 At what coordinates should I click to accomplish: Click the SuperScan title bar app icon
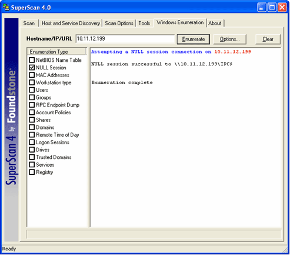pos(6,8)
